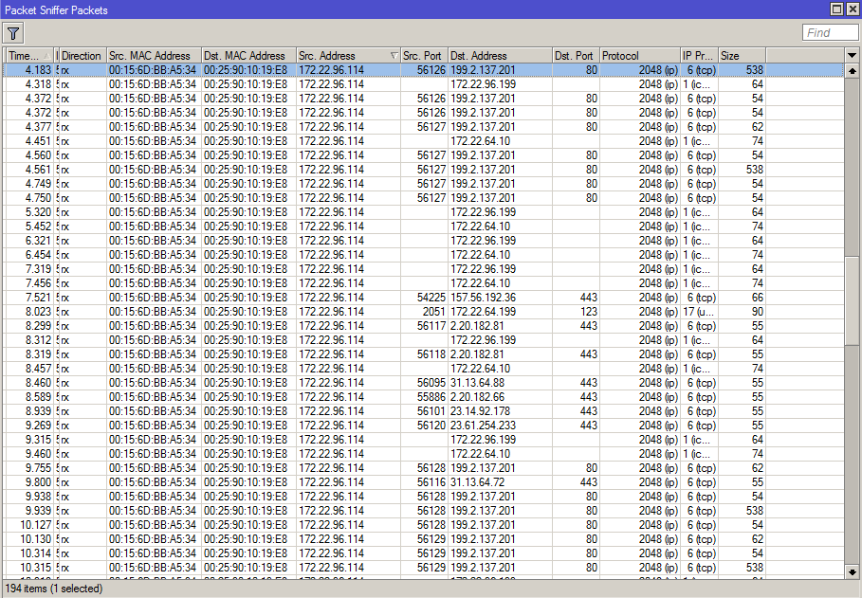
Task: Select the packet at time 5.452
Action: point(423,227)
